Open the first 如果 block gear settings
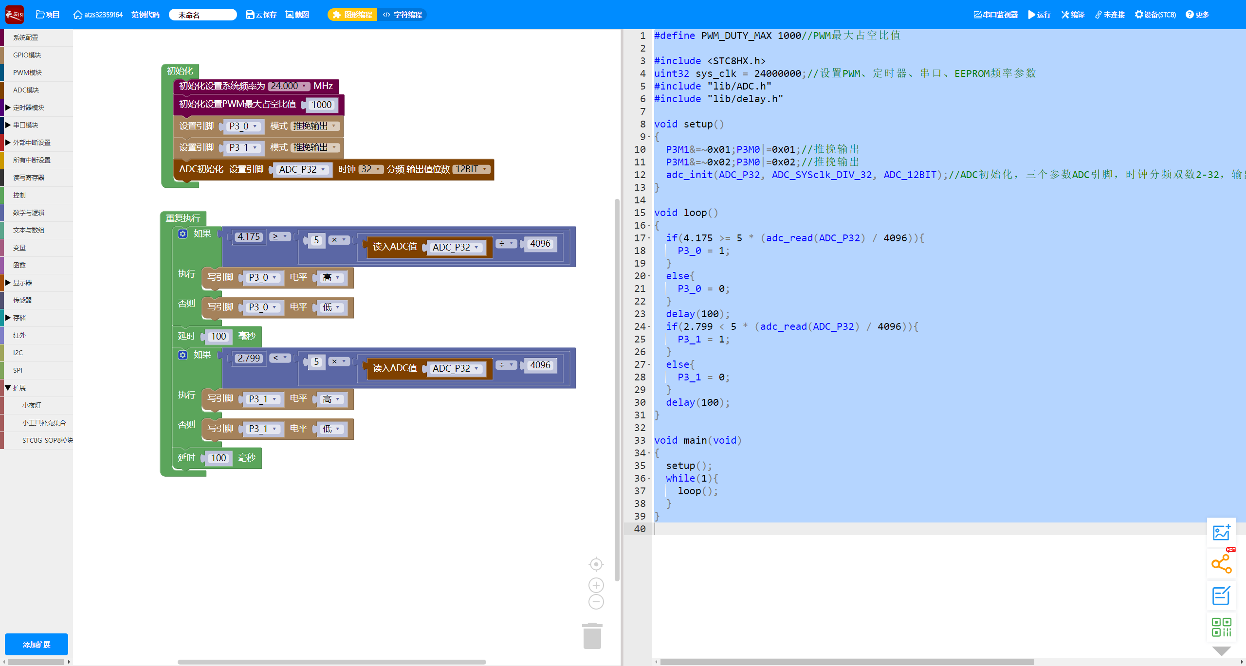Image resolution: width=1246 pixels, height=666 pixels. click(x=183, y=234)
